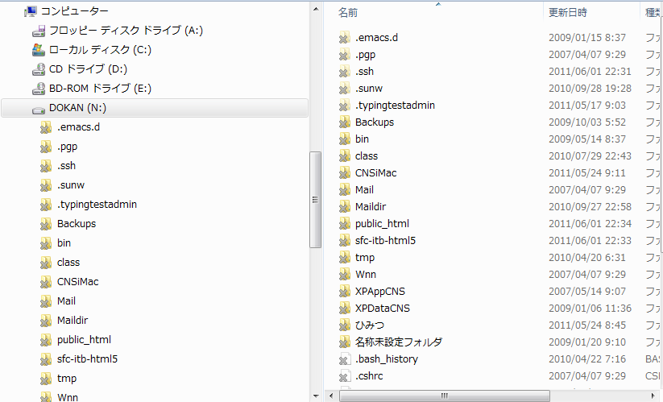
Task: Click the CD drive (D:) icon
Action: tap(38, 69)
